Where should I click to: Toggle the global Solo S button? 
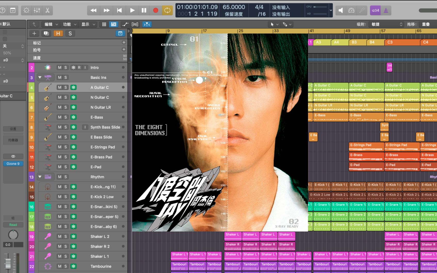coord(70,34)
